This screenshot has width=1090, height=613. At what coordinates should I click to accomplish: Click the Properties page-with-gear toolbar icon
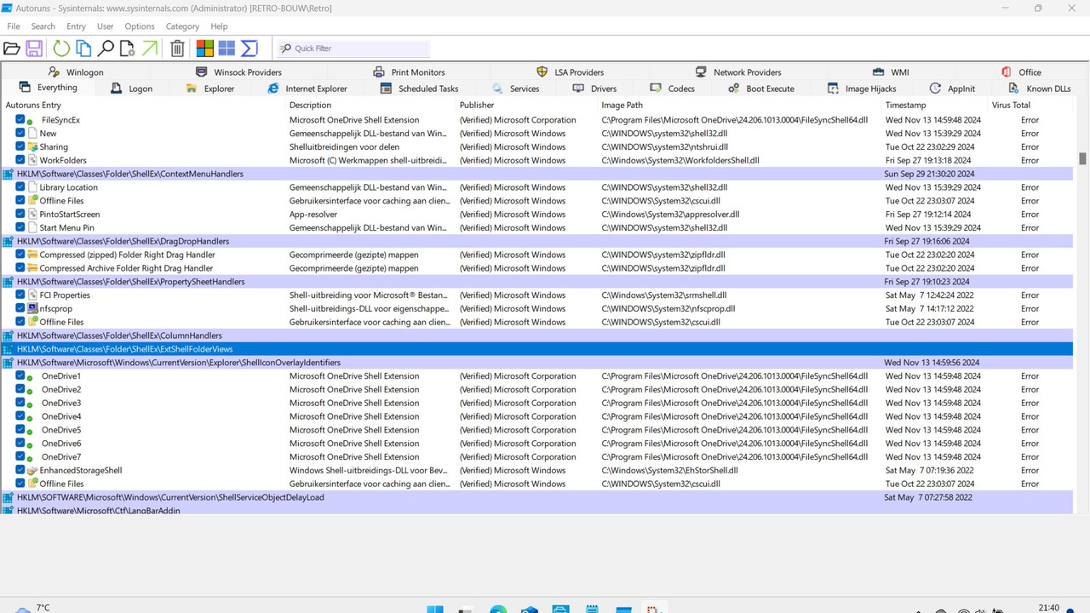click(128, 49)
